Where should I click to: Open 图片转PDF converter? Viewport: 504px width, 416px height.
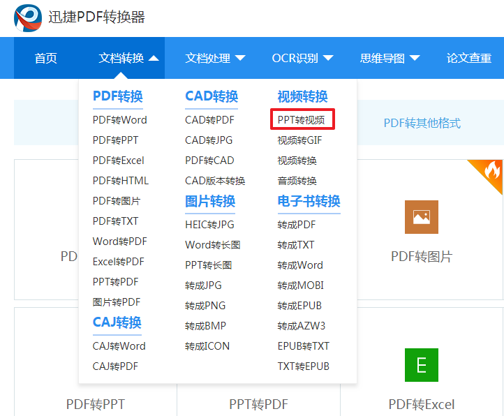point(117,302)
